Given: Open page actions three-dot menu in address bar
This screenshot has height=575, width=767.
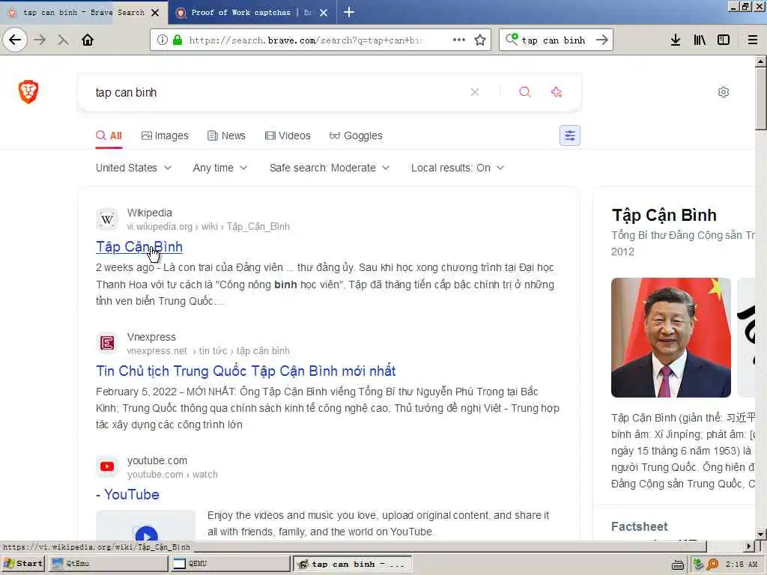Looking at the screenshot, I should [x=459, y=40].
